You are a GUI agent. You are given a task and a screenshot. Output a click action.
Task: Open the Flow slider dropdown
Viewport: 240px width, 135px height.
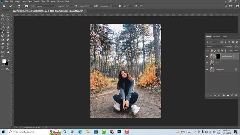point(91,6)
